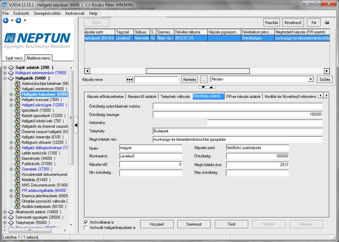Switch to Telephely változás tab
The height and width of the screenshot is (242, 339).
(175, 97)
